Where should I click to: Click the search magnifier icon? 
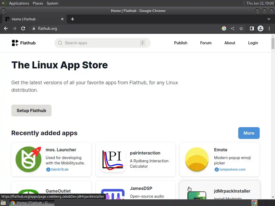point(60,43)
